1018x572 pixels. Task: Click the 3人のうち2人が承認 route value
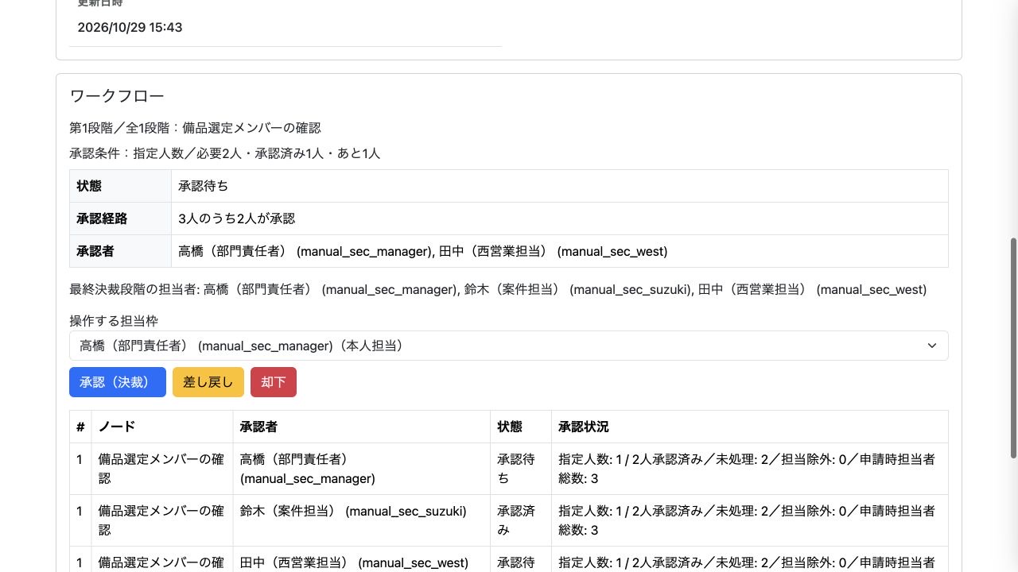(x=237, y=218)
